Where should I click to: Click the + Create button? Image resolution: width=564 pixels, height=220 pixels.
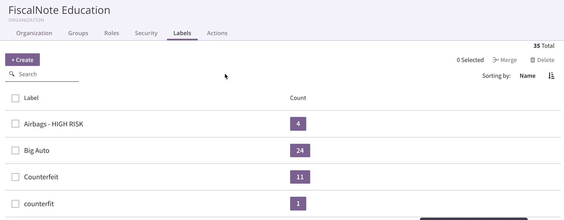22,60
